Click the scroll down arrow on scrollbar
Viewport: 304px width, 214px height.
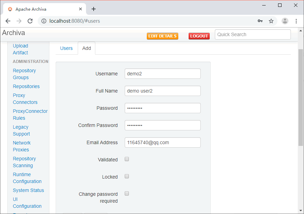point(301,210)
